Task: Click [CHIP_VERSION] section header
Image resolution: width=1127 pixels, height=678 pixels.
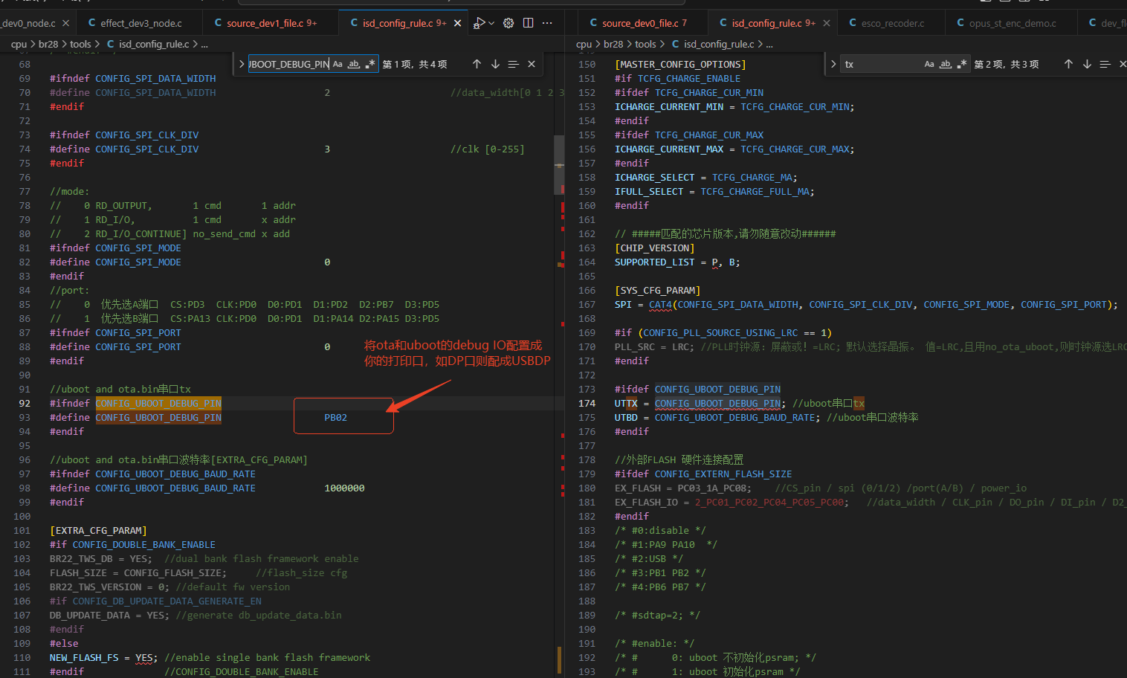Action: (x=654, y=248)
